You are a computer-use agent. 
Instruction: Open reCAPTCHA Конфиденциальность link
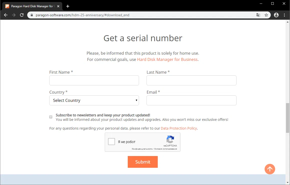click(x=142, y=149)
